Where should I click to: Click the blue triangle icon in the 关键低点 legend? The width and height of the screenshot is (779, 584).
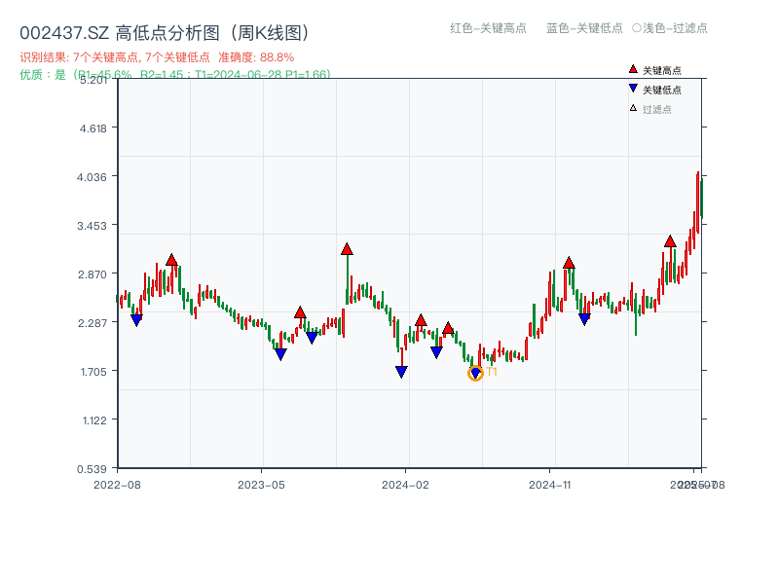coord(633,89)
